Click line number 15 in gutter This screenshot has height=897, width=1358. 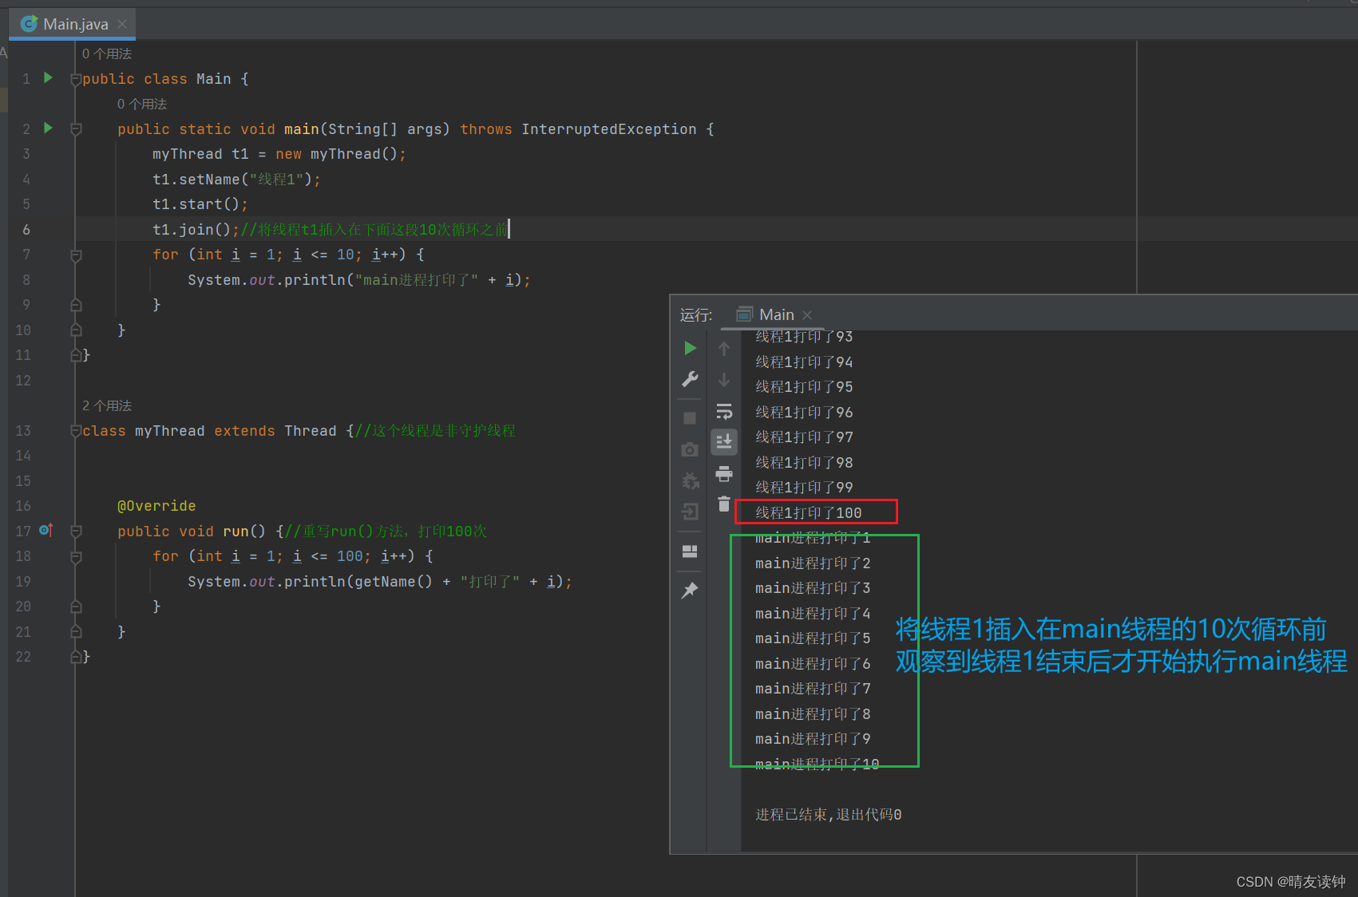pos(23,481)
